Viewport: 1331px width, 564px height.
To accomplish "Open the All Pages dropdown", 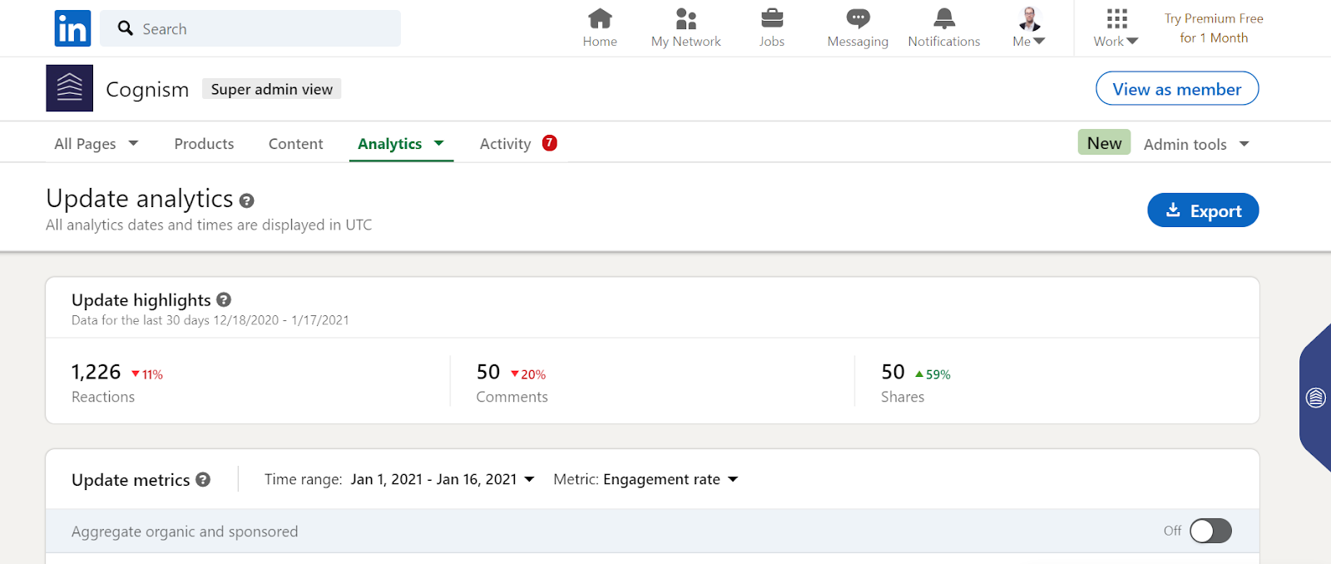I will (96, 144).
